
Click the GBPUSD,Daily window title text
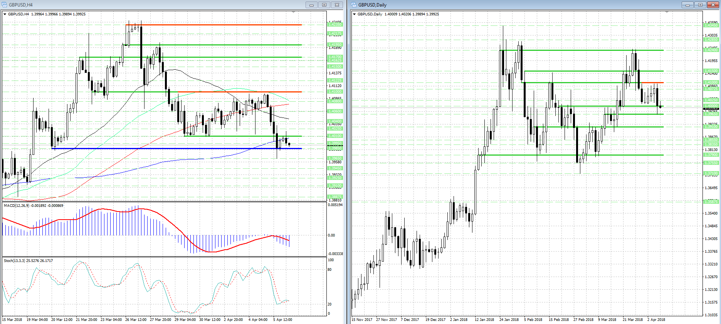tap(372, 5)
